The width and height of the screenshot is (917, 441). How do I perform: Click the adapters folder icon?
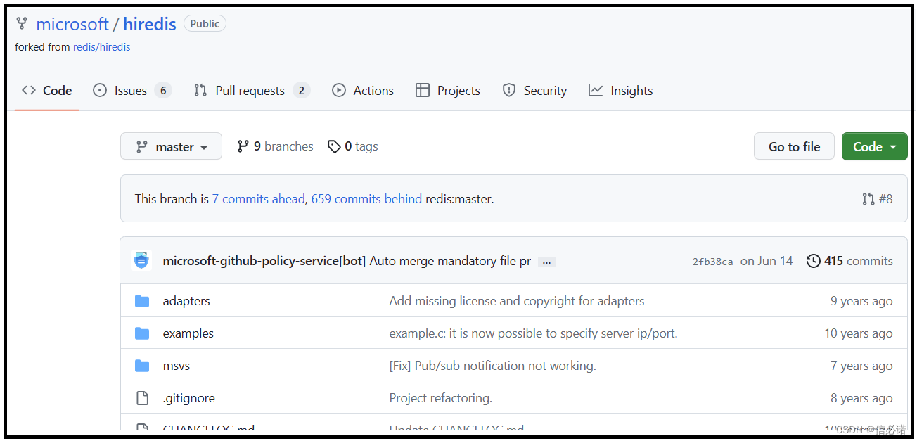(x=142, y=301)
